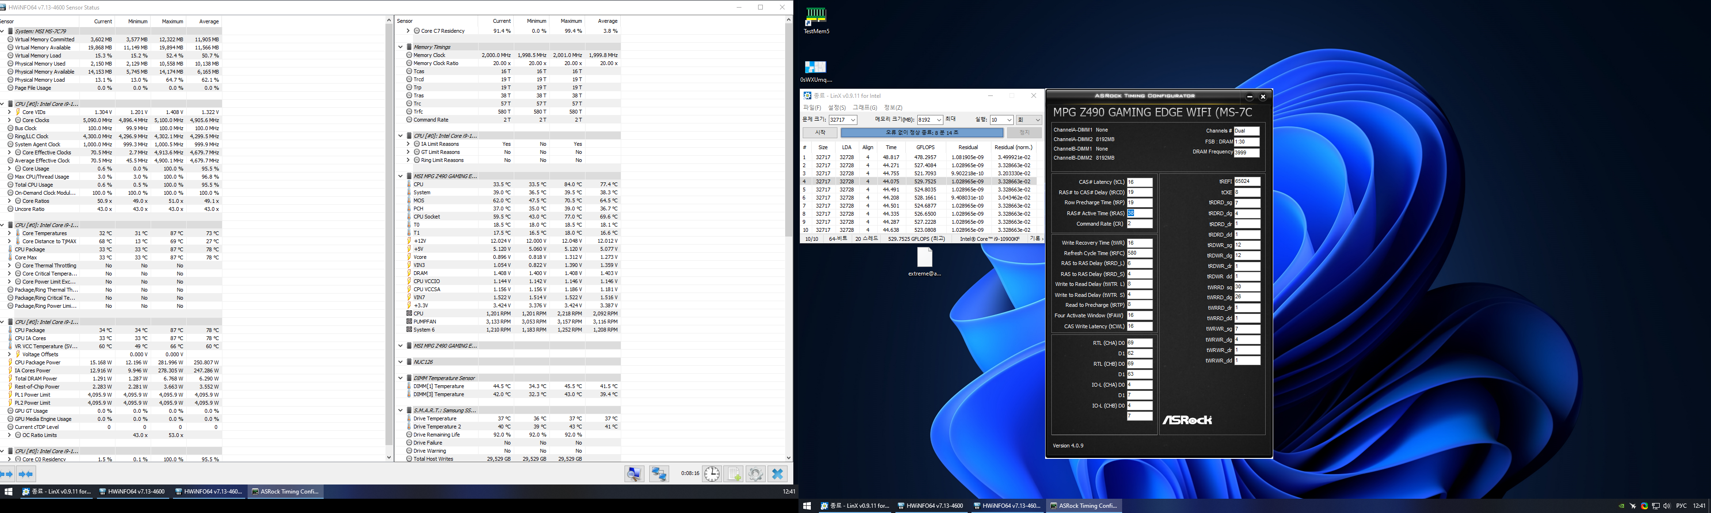Viewport: 1711px width, 513px height.
Task: Expand the Core Temperatures row
Action: [10, 234]
